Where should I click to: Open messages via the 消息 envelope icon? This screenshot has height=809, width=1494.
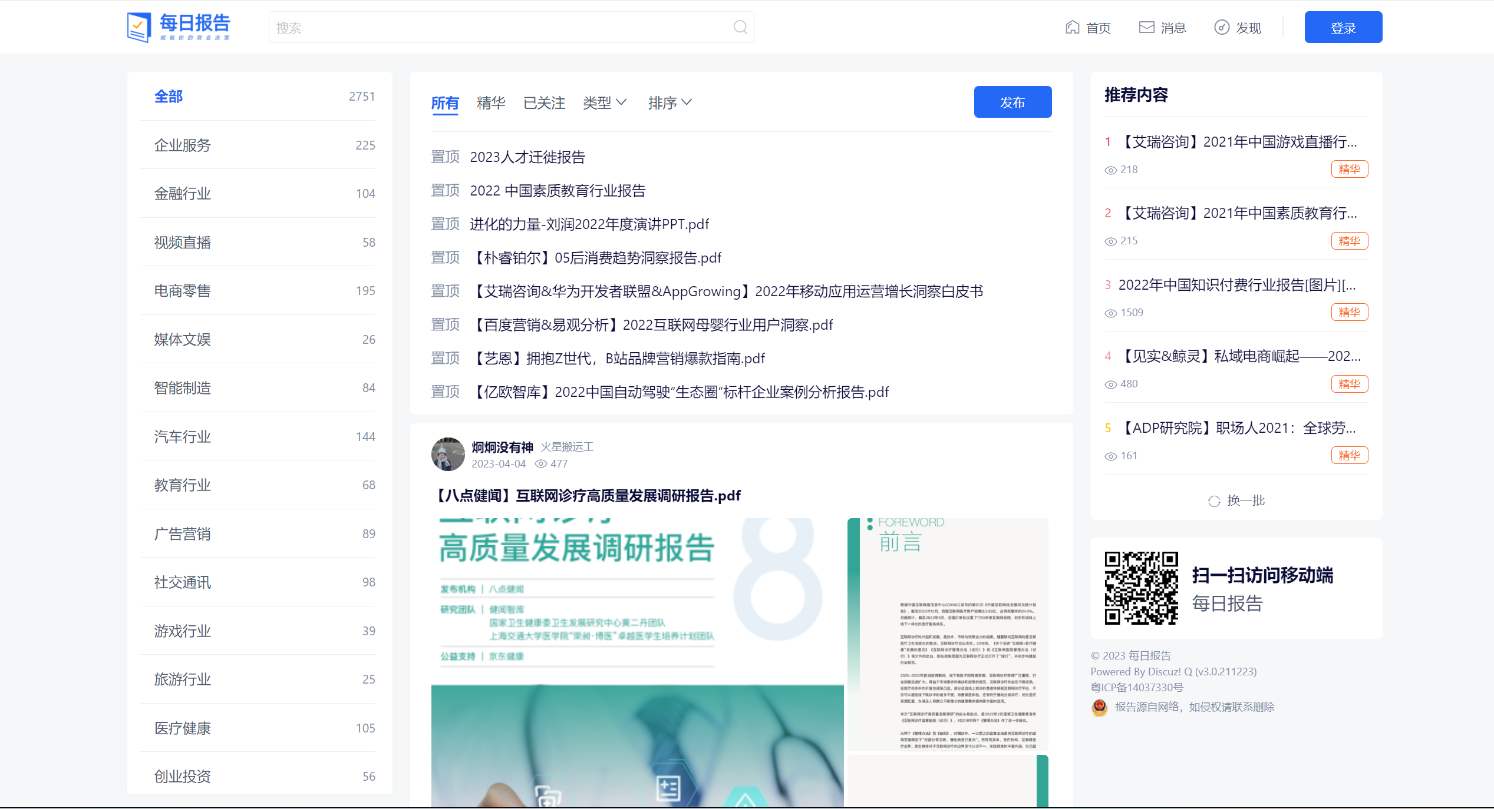point(1146,27)
